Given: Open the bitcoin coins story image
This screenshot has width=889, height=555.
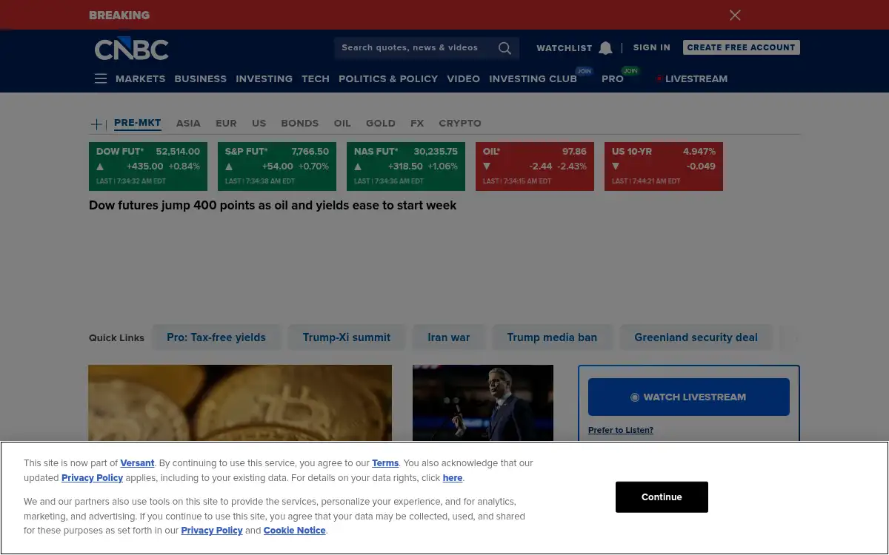Looking at the screenshot, I should [x=240, y=403].
